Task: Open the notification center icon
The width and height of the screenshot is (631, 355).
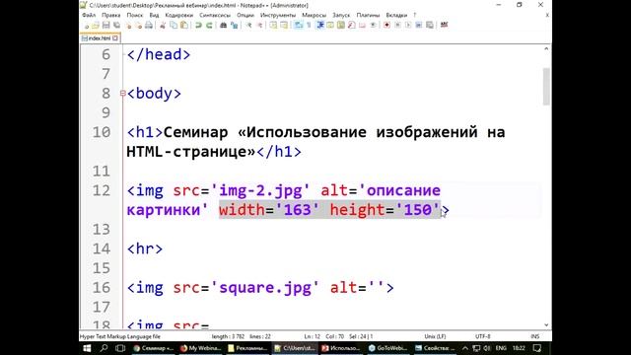Action: pyautogui.click(x=537, y=348)
